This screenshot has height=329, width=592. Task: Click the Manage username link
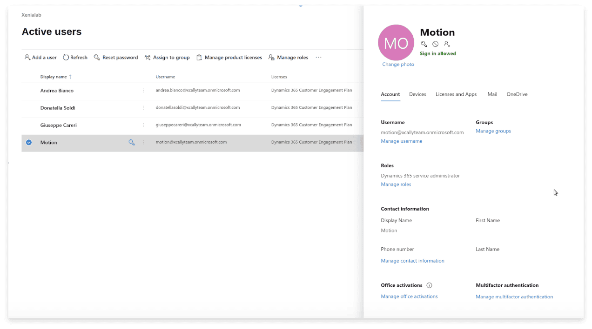402,141
